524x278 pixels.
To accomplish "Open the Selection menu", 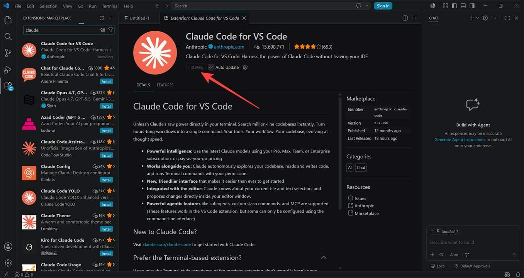I will (48, 6).
